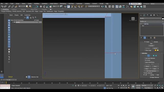164x92 pixels.
Task: Open the Modifiers menu
Action: click(x=37, y=4)
